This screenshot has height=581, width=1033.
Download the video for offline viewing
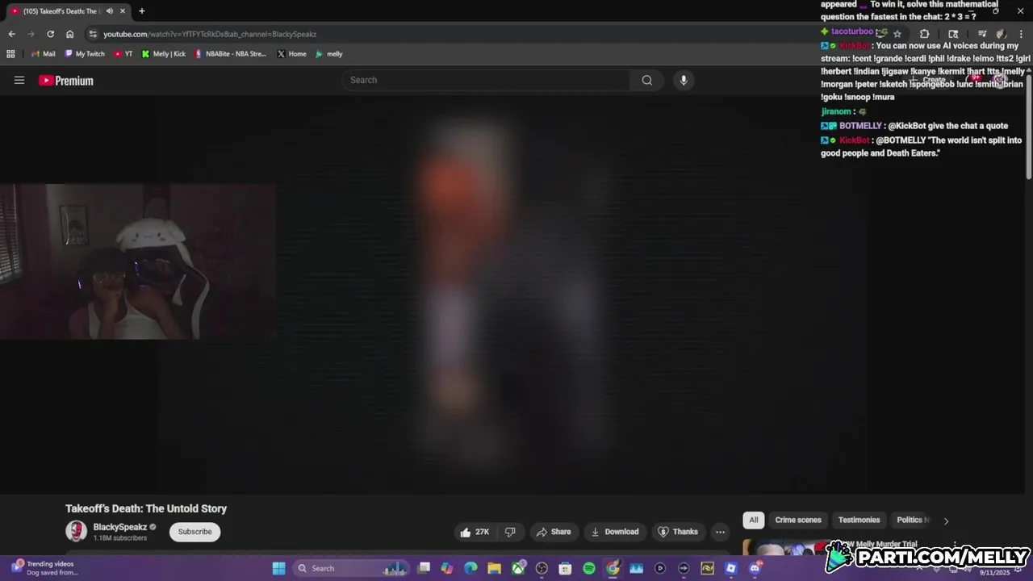point(615,532)
